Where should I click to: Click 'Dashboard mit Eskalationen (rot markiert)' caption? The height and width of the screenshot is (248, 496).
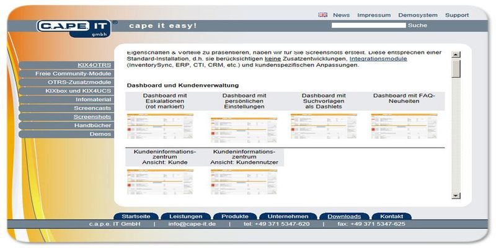165,101
